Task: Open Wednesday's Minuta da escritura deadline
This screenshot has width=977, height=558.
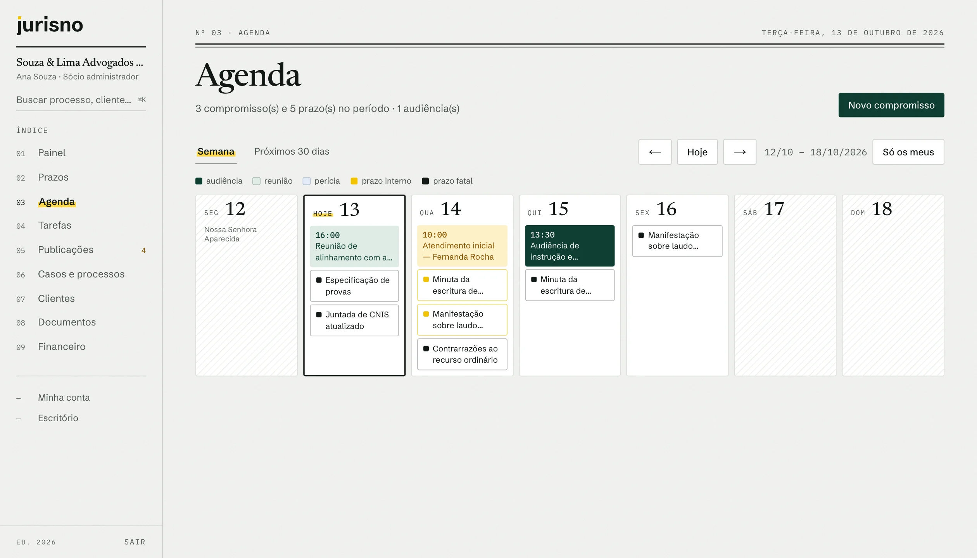Action: point(462,285)
